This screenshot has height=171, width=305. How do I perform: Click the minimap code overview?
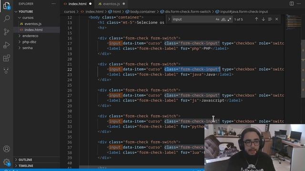[x=293, y=22]
